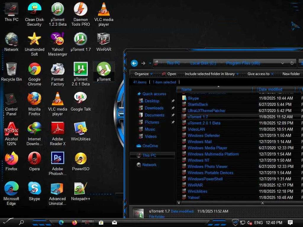Select Control Panel desktop icon
The image size is (303, 227).
click(x=12, y=104)
